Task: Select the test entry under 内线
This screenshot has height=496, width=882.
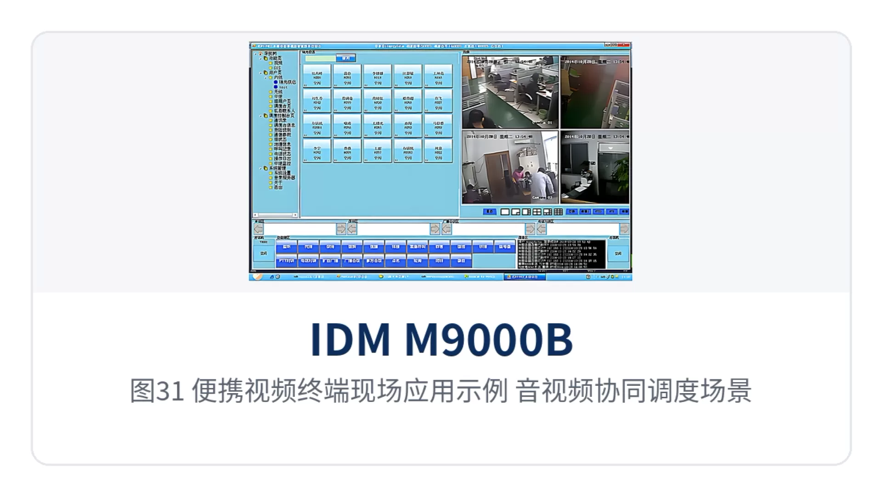Action: (x=283, y=87)
